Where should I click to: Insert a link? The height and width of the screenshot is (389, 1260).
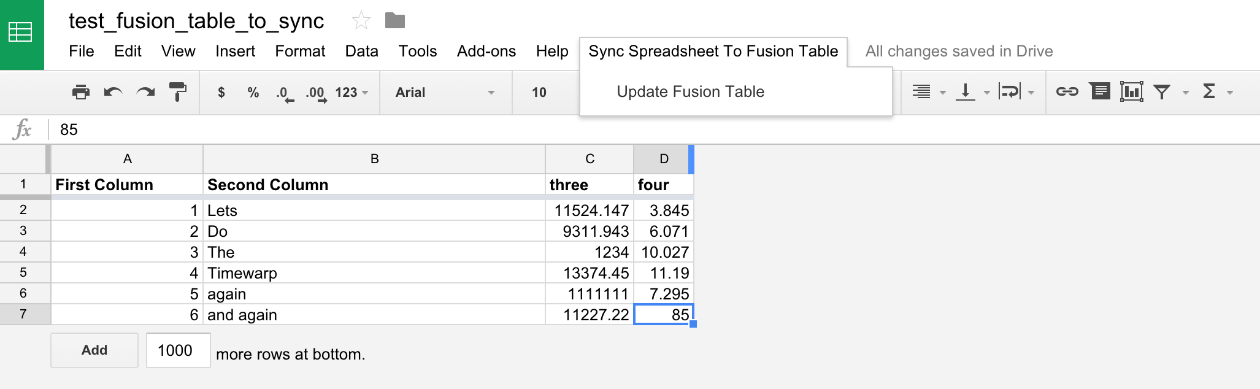pos(1067,92)
